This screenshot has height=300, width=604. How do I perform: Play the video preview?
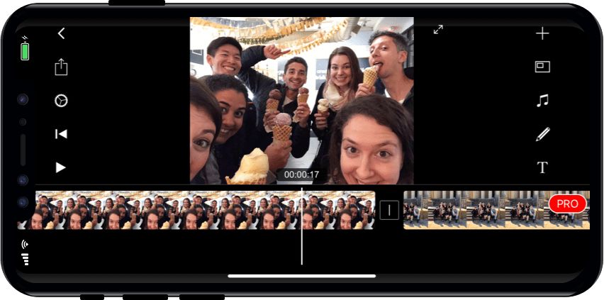coord(60,167)
